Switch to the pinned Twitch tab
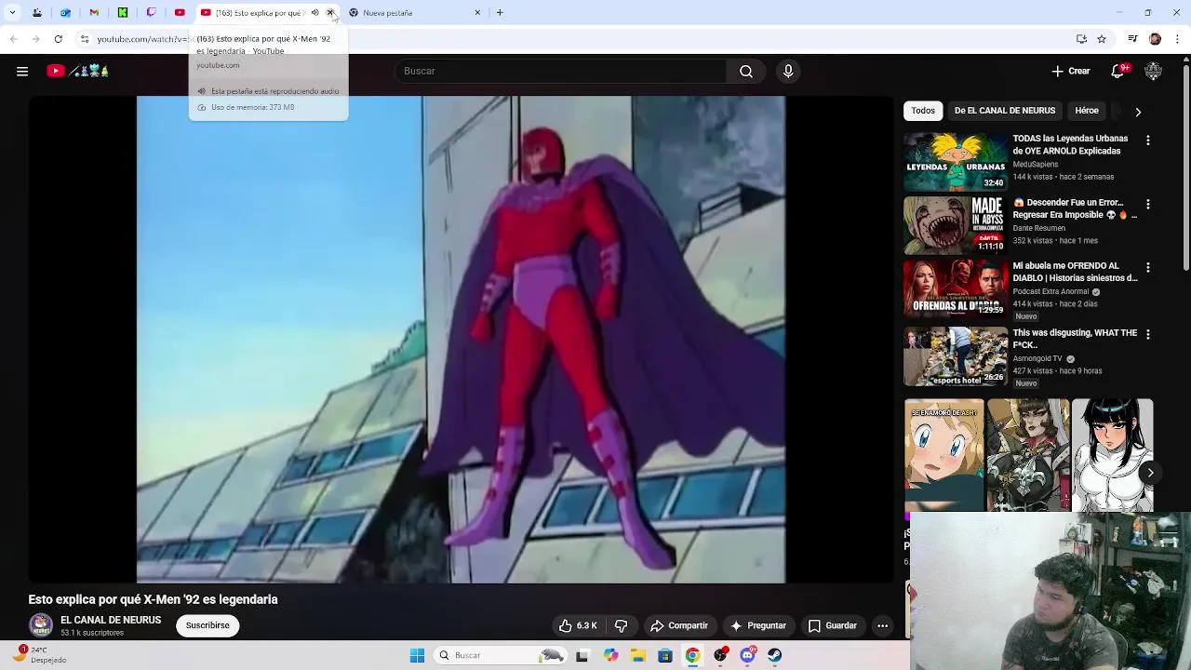1191x670 pixels. (x=151, y=13)
